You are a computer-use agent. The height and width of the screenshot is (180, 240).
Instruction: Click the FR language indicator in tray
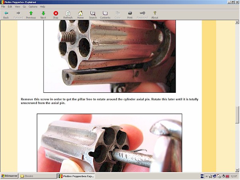[202, 176]
